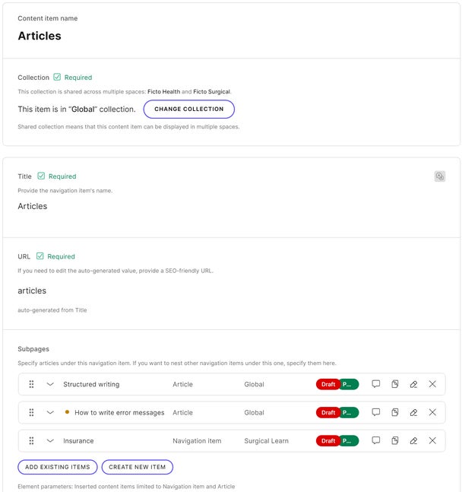The height and width of the screenshot is (492, 462).
Task: Click the green P... badge on error messages row
Action: tap(349, 412)
